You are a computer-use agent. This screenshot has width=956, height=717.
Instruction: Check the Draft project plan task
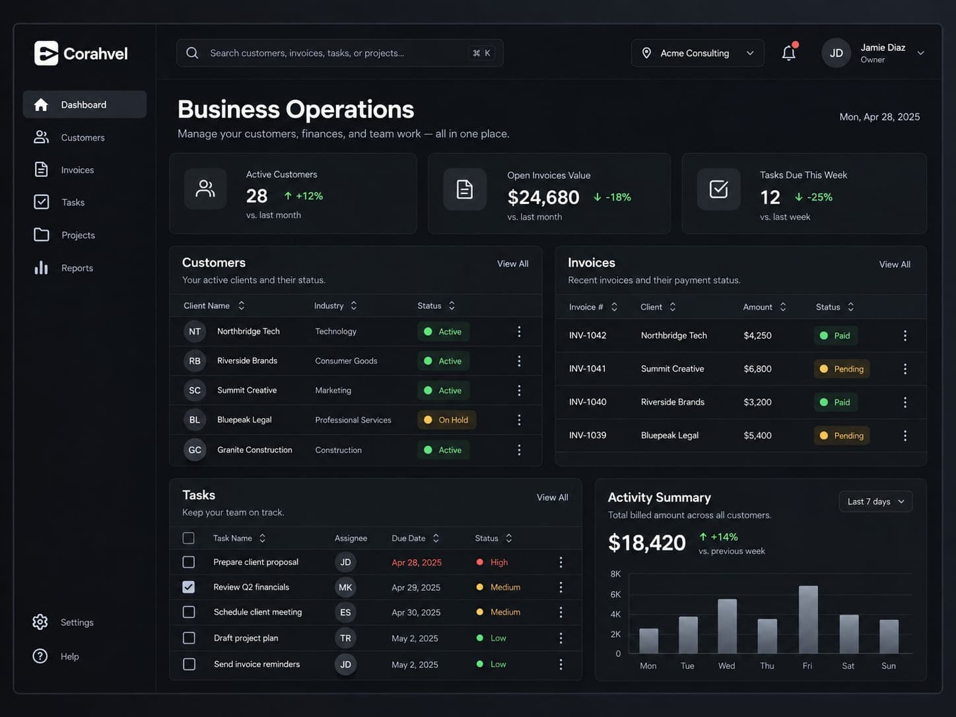(x=189, y=638)
